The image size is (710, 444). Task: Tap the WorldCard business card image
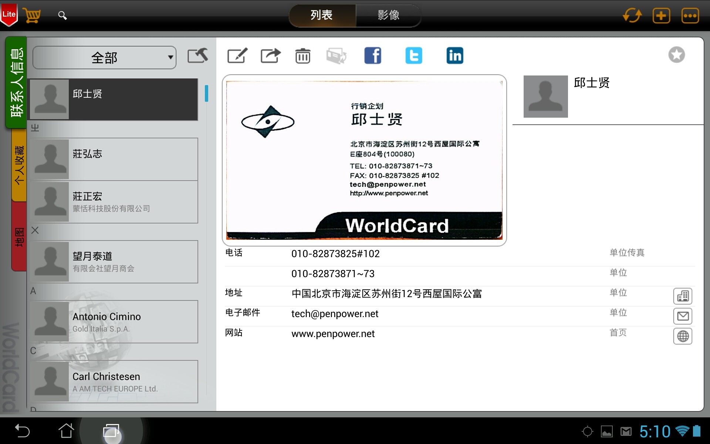pyautogui.click(x=364, y=160)
